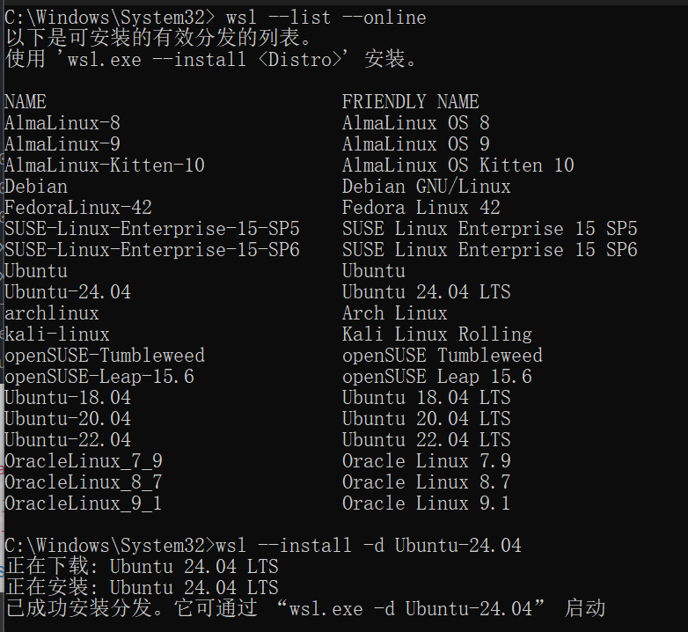Image resolution: width=688 pixels, height=632 pixels.
Task: Click the 'wsl --list --online' command text
Action: point(326,17)
